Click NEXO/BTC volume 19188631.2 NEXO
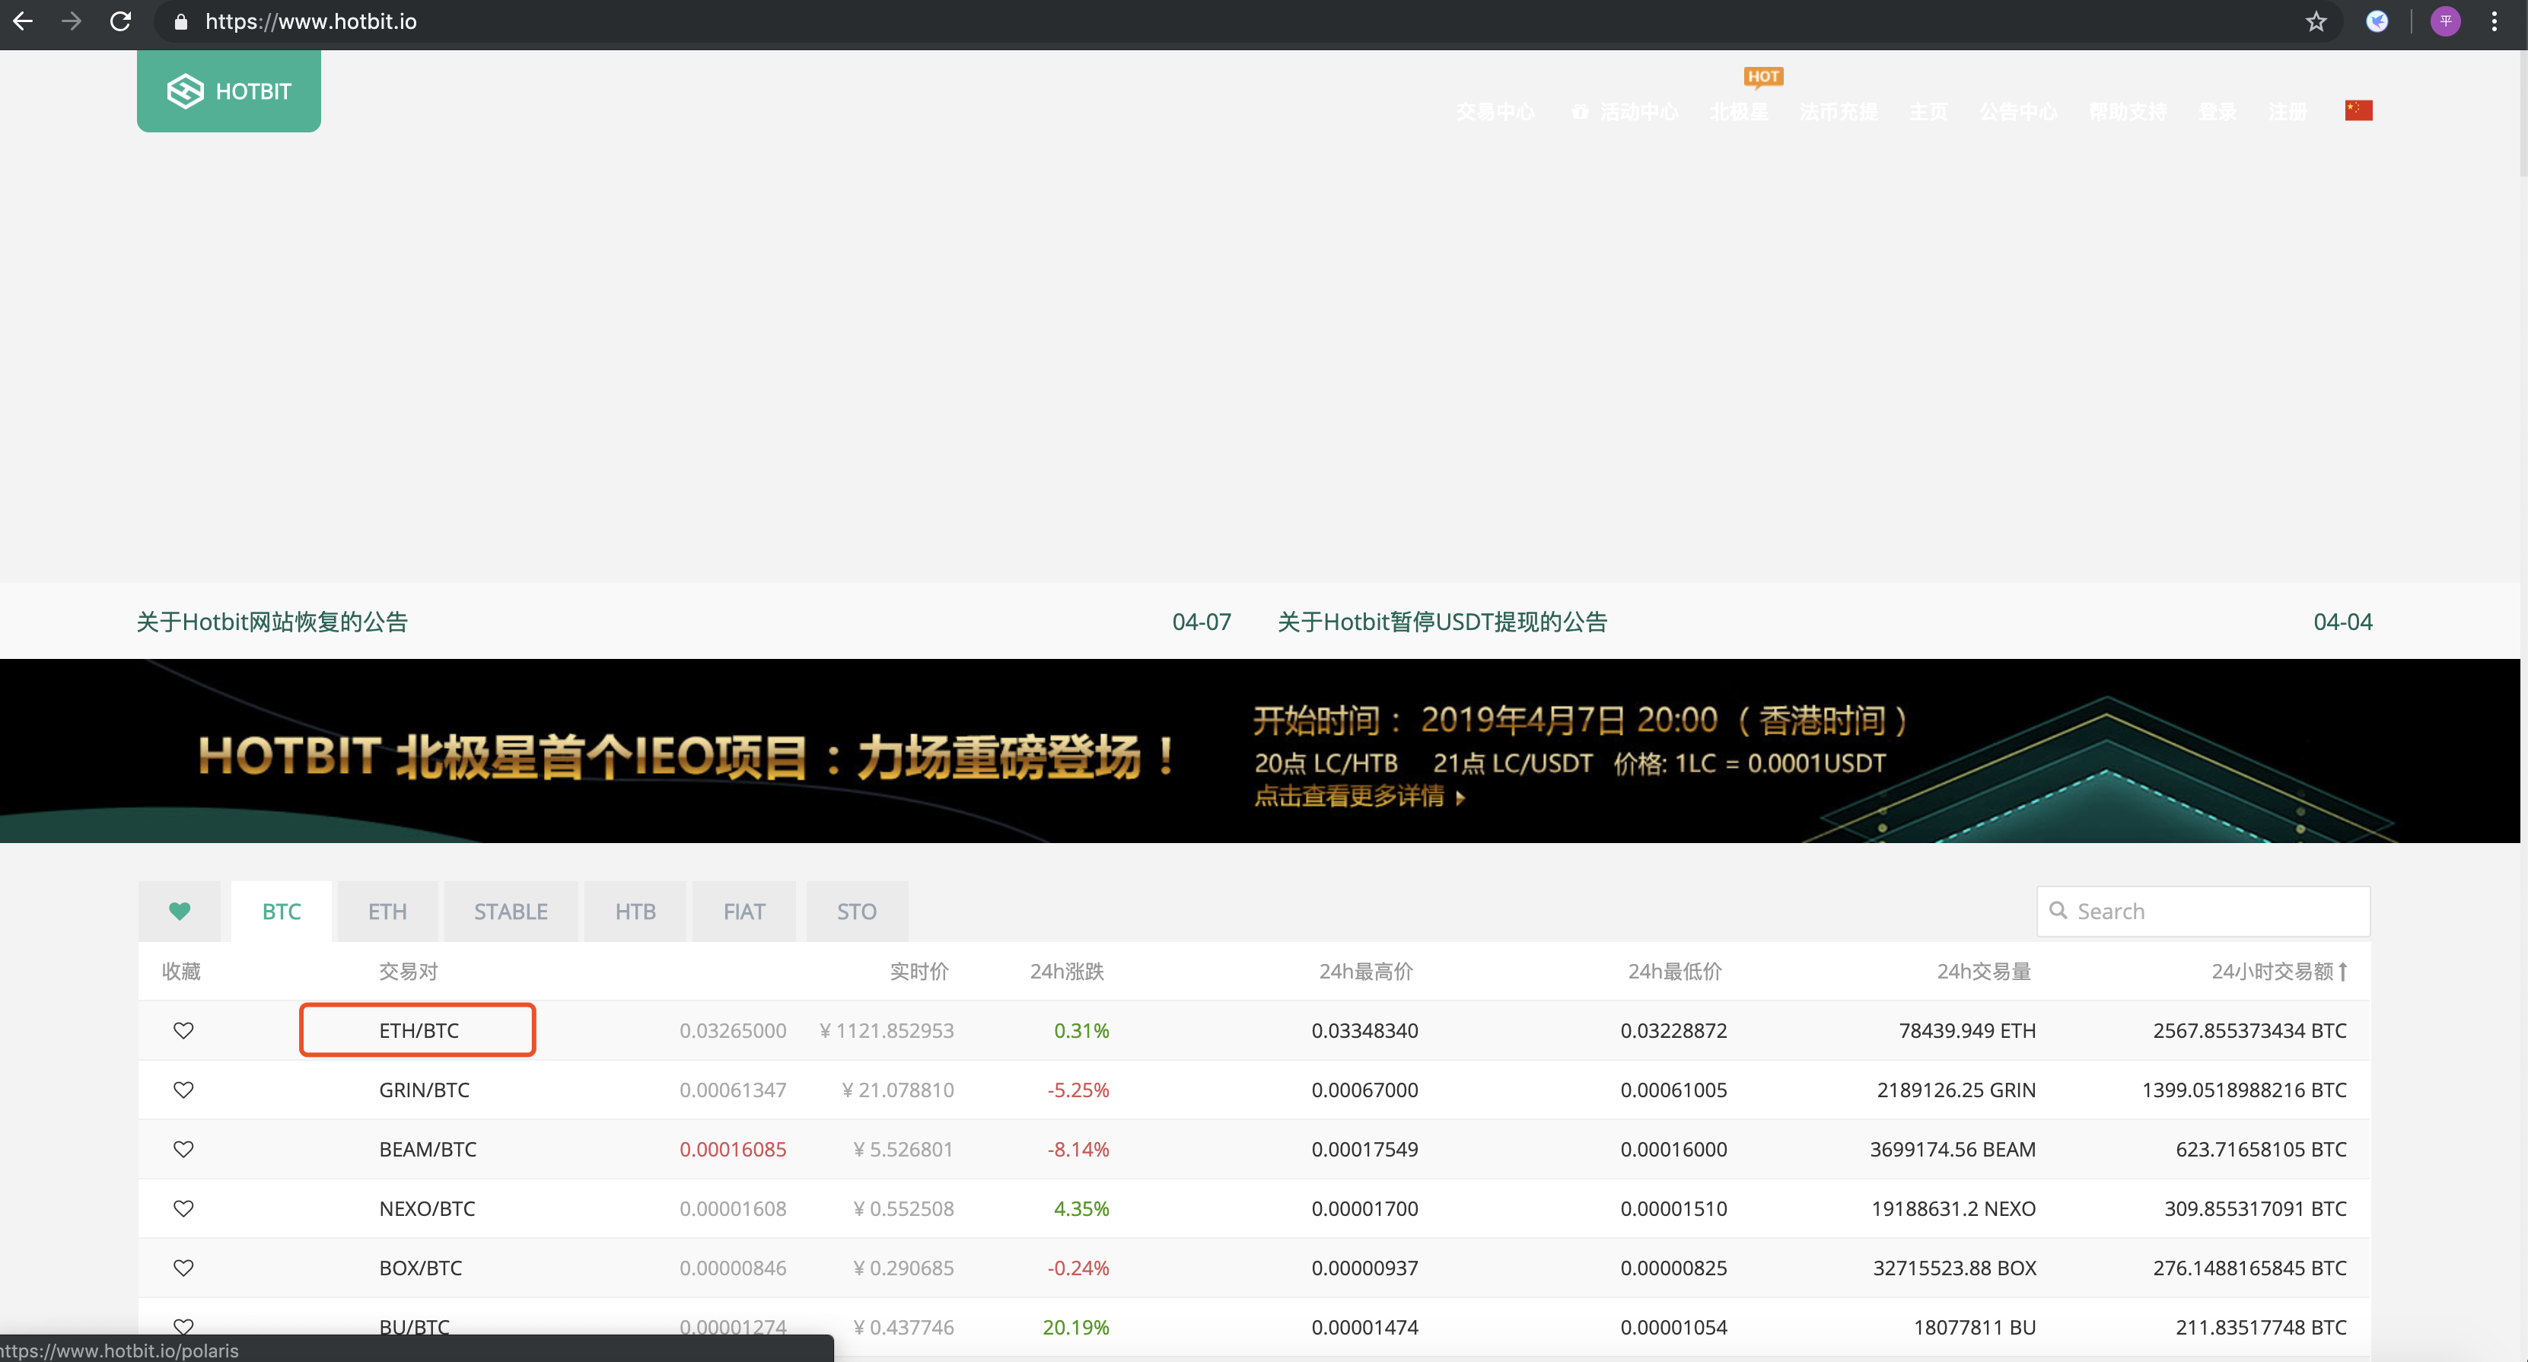Image resolution: width=2528 pixels, height=1362 pixels. pyautogui.click(x=1953, y=1208)
